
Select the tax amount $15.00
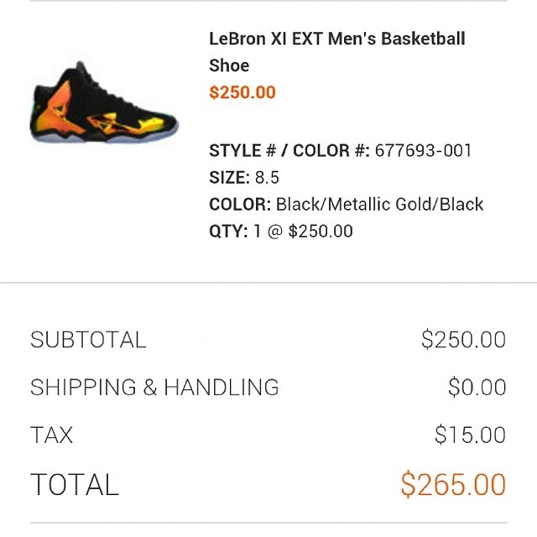pyautogui.click(x=470, y=435)
